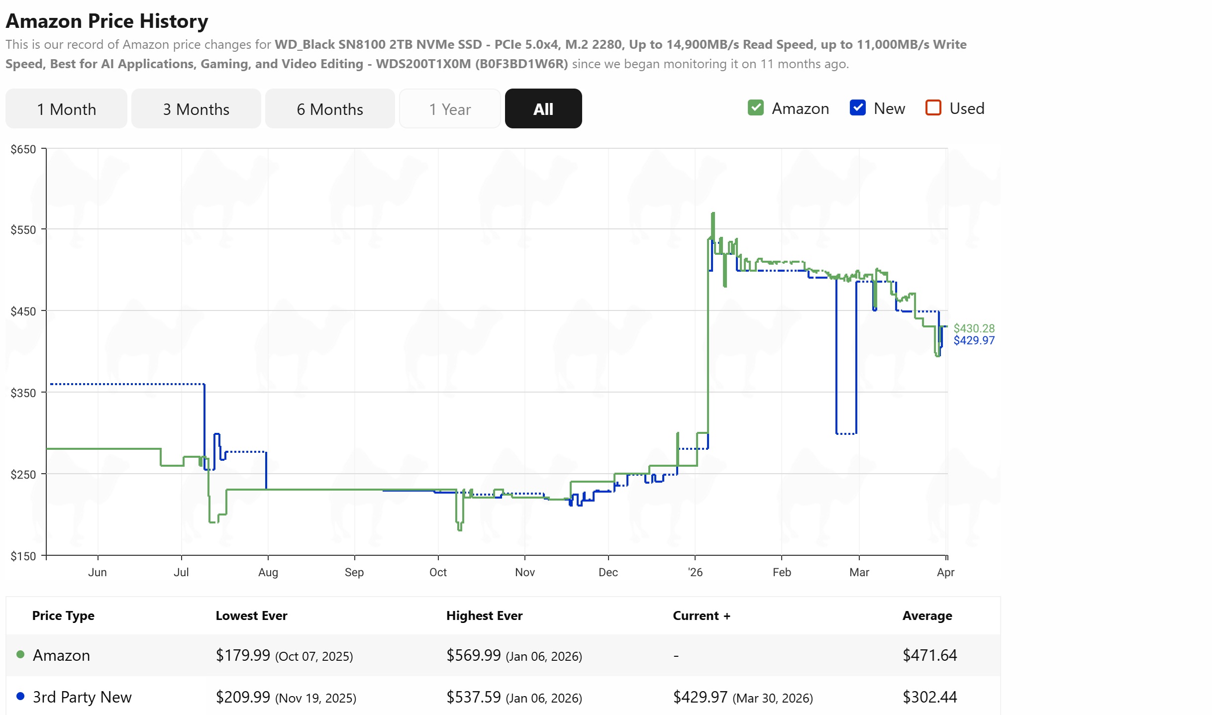Click the Average column header

(926, 615)
